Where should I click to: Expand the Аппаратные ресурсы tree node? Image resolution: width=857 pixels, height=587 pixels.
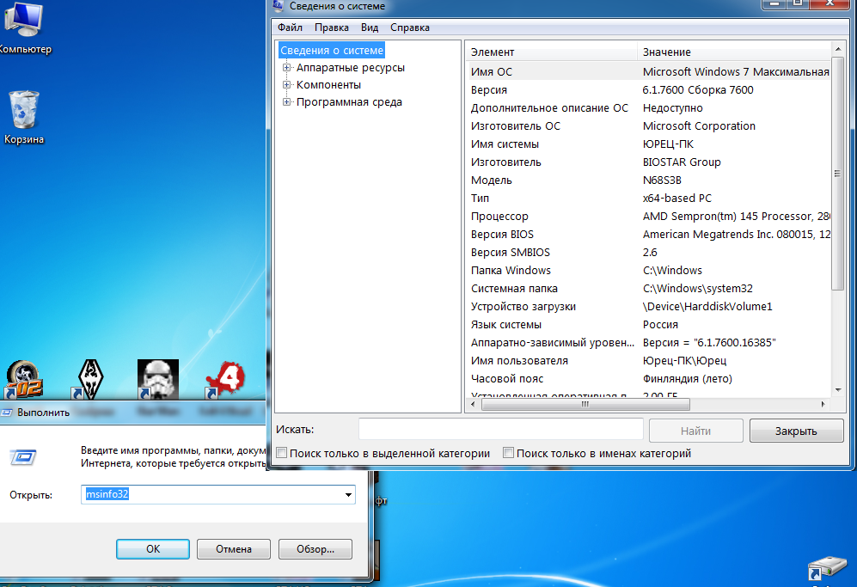point(287,68)
